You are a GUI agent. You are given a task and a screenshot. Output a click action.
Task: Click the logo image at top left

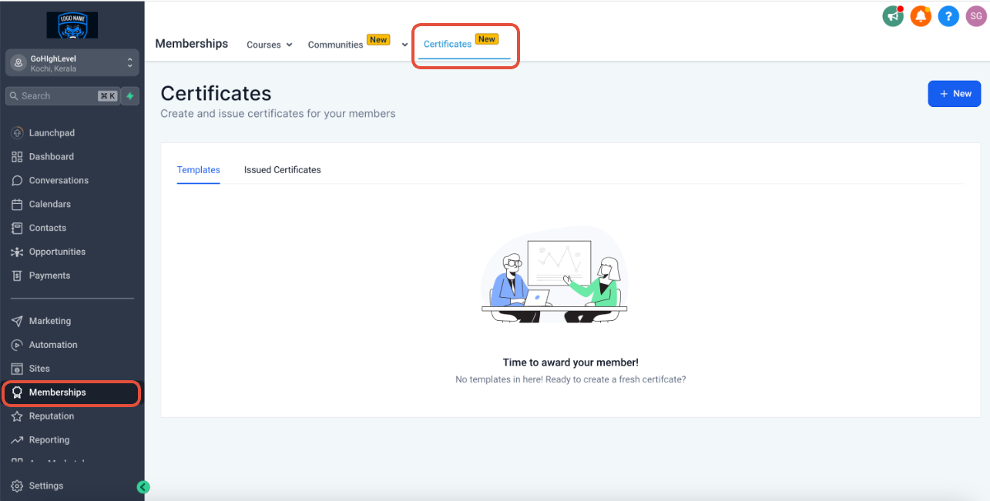click(72, 25)
